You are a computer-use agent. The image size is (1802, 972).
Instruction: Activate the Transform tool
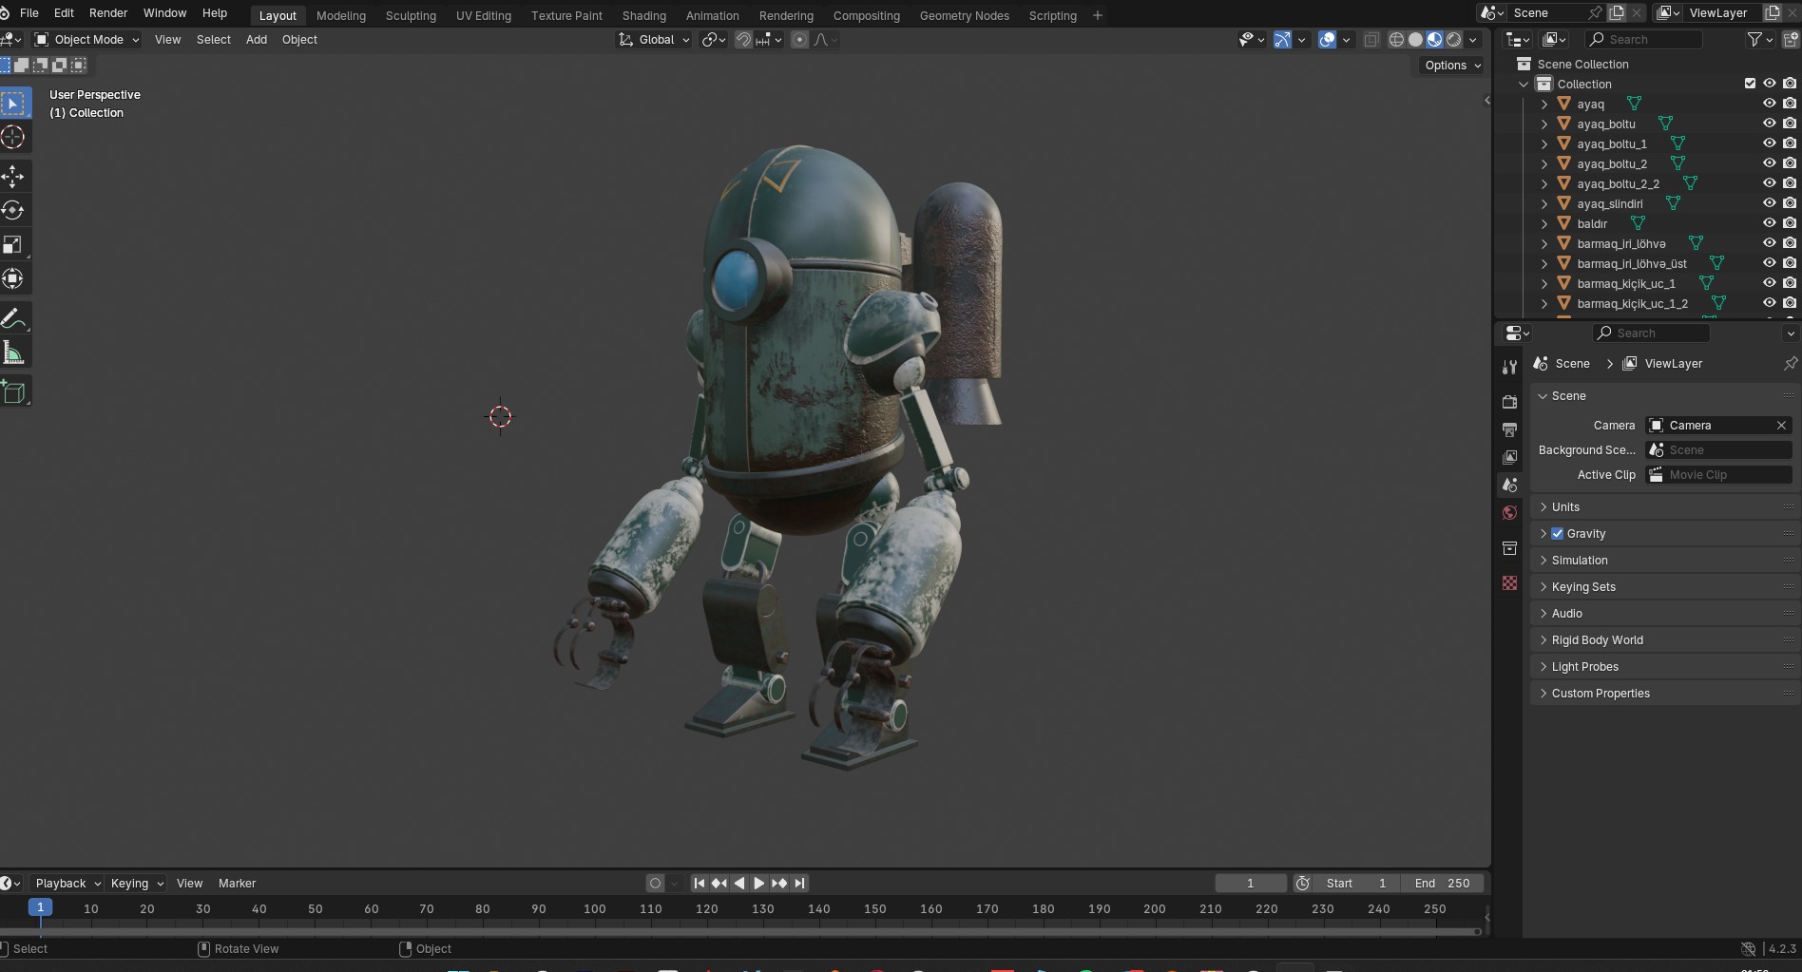point(13,278)
